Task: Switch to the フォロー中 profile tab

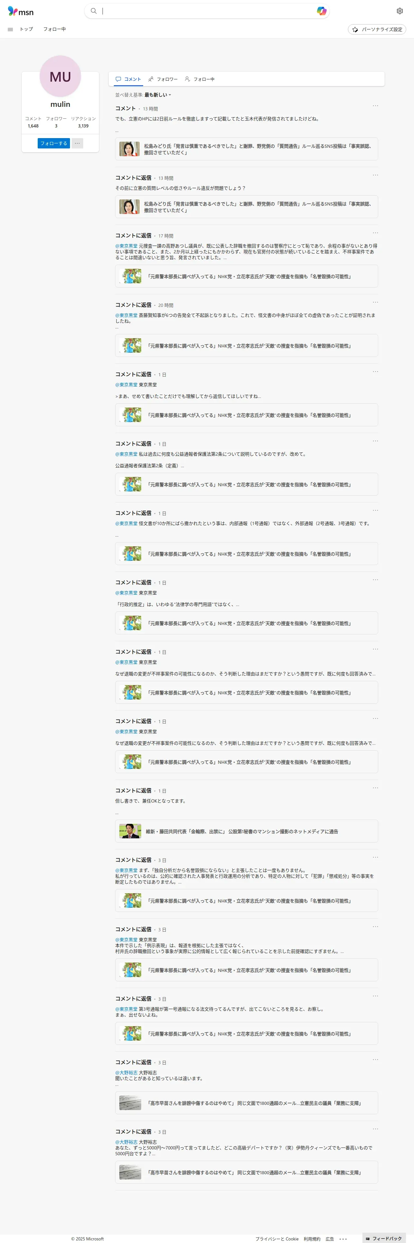Action: pyautogui.click(x=200, y=79)
